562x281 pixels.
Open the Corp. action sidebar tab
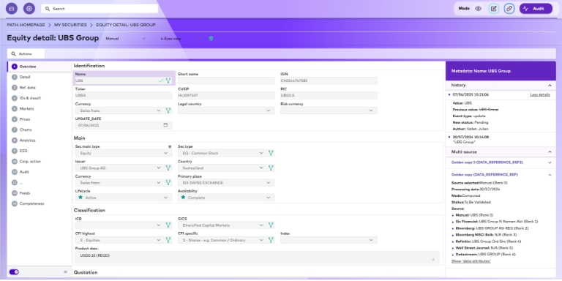click(x=40, y=161)
